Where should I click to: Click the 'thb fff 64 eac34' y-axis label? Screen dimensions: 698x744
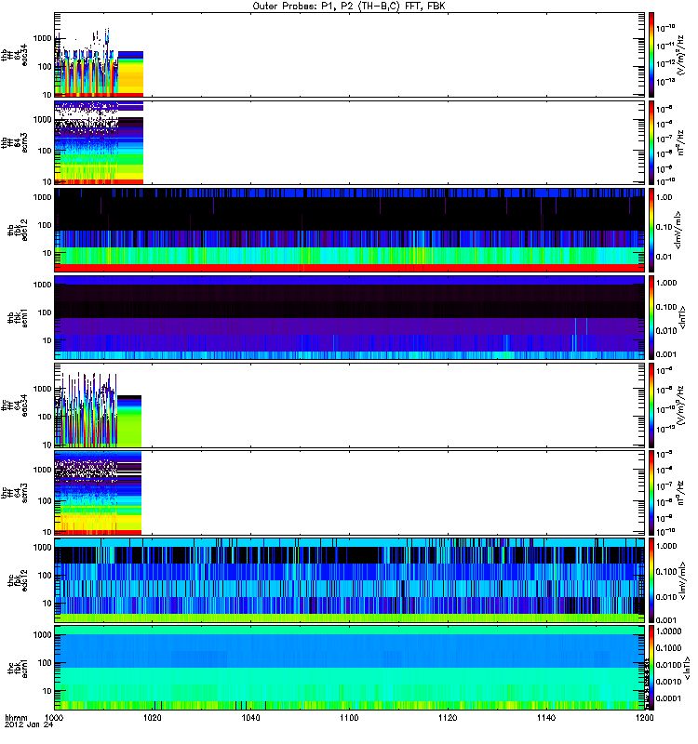[x=14, y=55]
